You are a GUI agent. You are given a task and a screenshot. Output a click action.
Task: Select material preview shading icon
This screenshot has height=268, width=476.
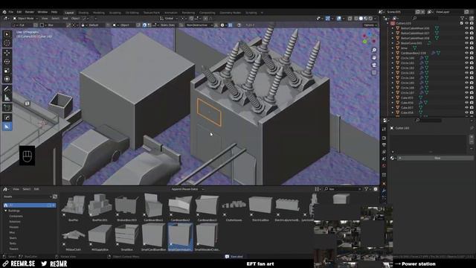(x=366, y=19)
